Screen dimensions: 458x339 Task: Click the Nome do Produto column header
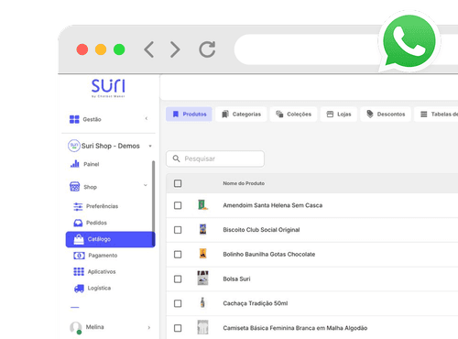244,183
